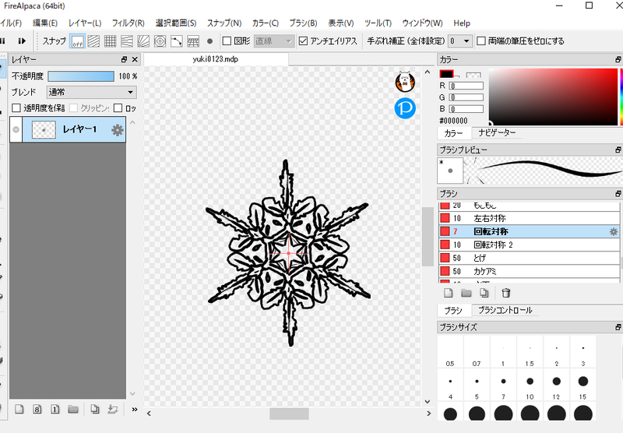Open the ウィンドウ(W) menu
Screen dimensions: 623x433
(422, 23)
